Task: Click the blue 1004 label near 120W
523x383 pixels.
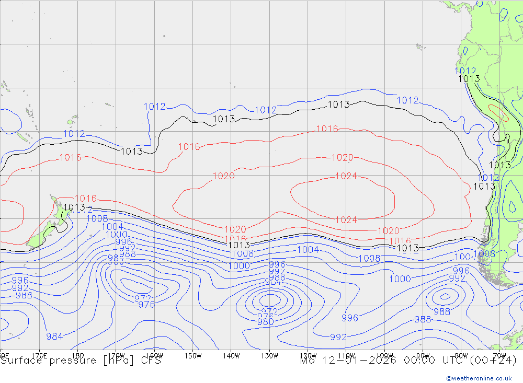Action: tap(308, 250)
